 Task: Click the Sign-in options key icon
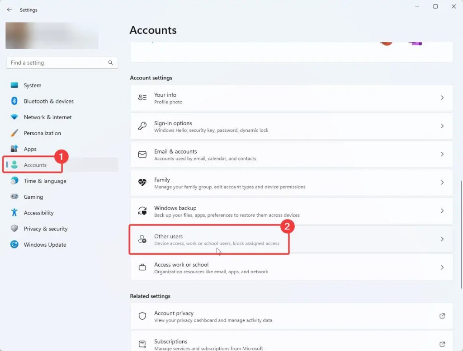tap(142, 126)
